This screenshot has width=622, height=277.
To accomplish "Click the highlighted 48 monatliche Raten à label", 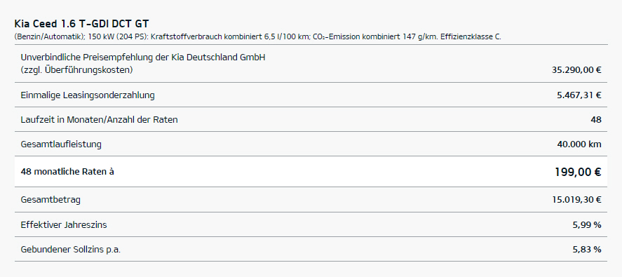I will pos(67,172).
